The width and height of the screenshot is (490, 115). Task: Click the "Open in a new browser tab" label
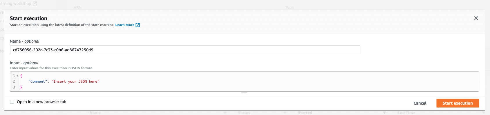coord(41,102)
